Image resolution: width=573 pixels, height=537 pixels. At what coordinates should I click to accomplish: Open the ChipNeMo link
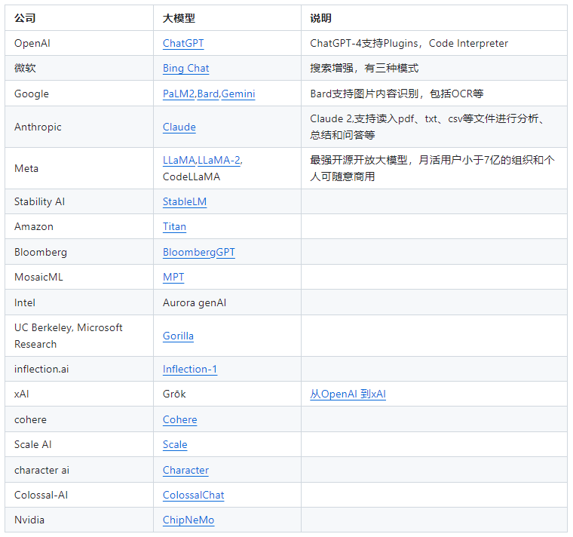(188, 520)
